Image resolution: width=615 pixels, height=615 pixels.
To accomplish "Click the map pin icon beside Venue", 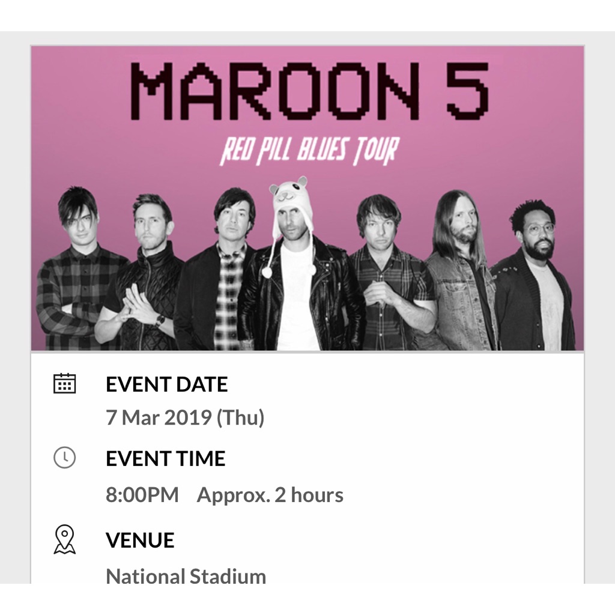I will point(64,539).
